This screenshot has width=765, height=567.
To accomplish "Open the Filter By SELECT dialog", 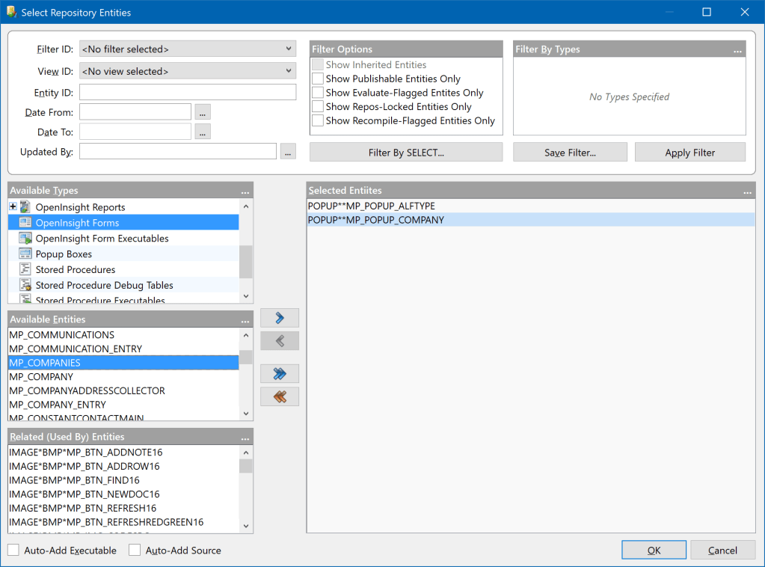I will [x=405, y=152].
